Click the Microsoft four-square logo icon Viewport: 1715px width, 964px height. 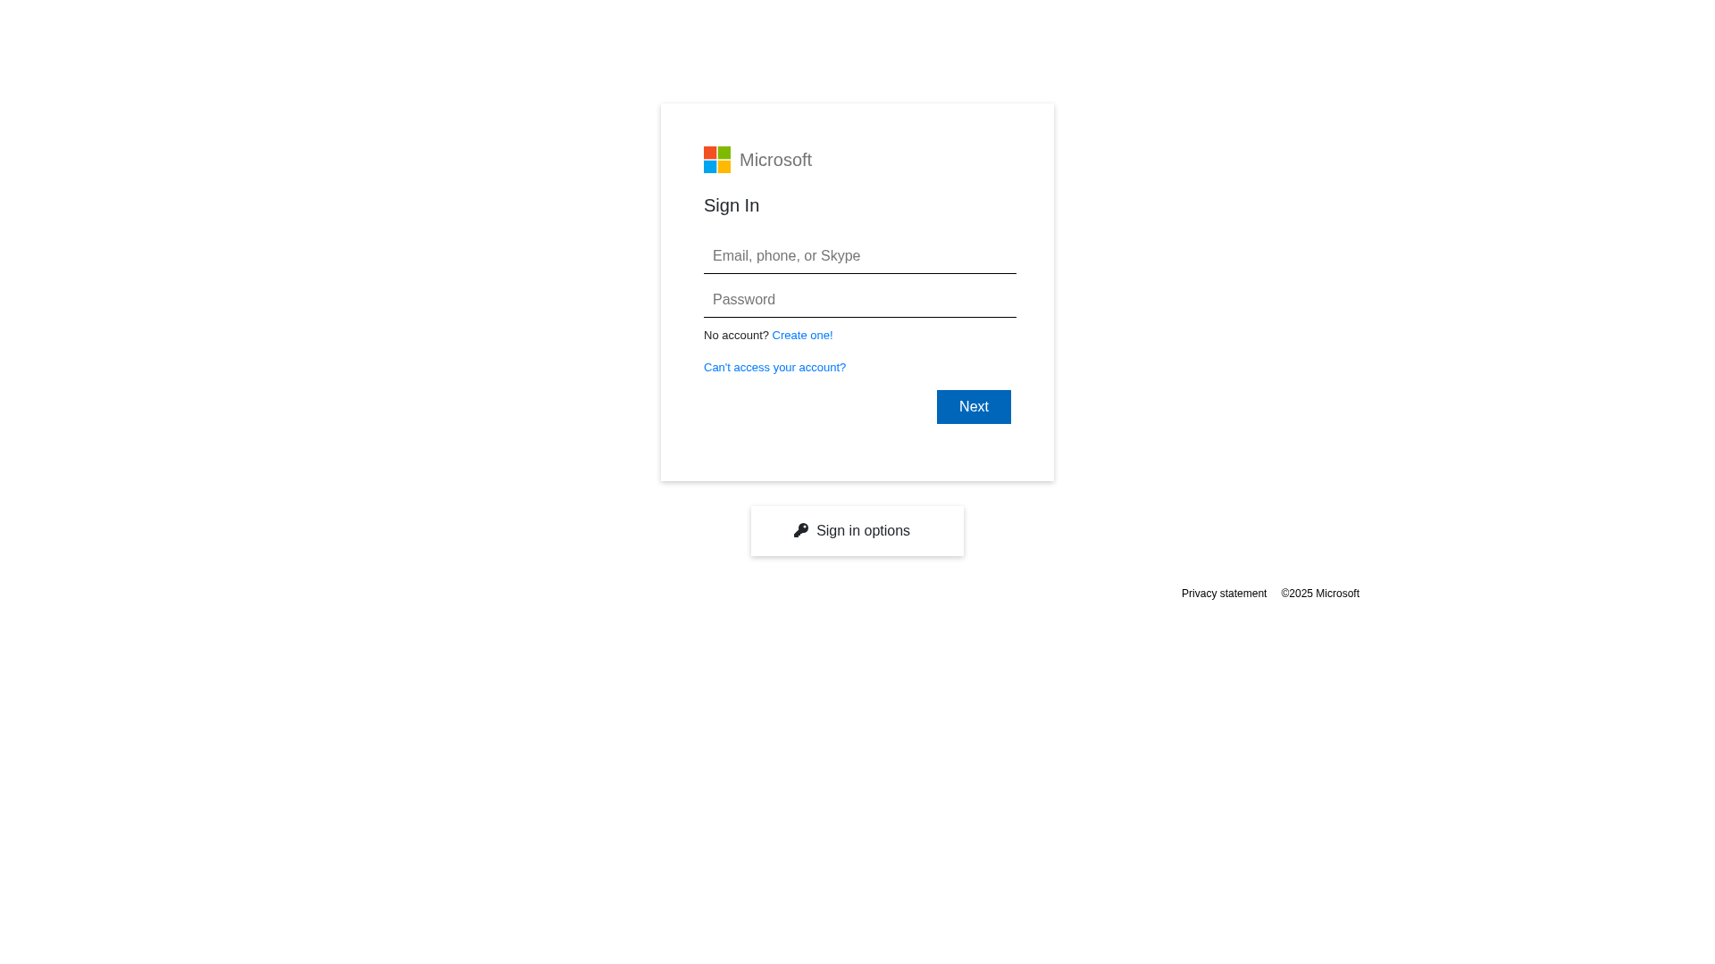tap(717, 160)
